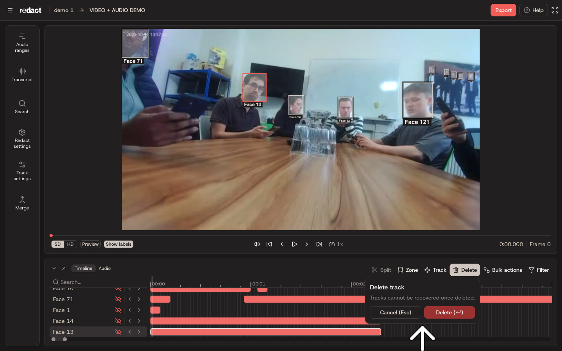This screenshot has height=351, width=562.
Task: Open Audio ranges panel
Action: point(22,43)
